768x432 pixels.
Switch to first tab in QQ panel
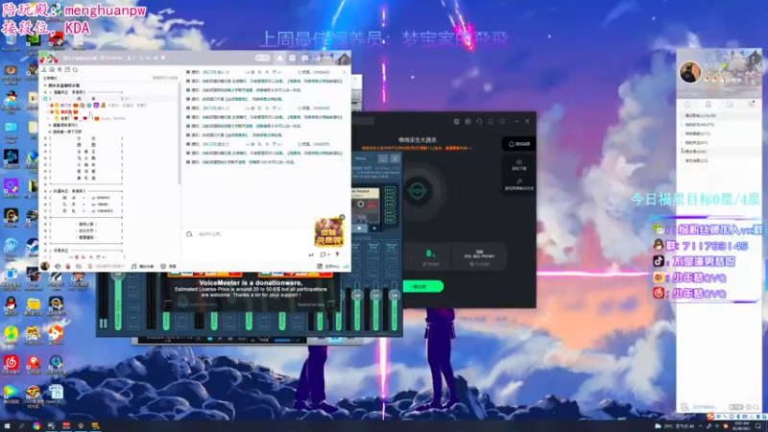coord(687,105)
